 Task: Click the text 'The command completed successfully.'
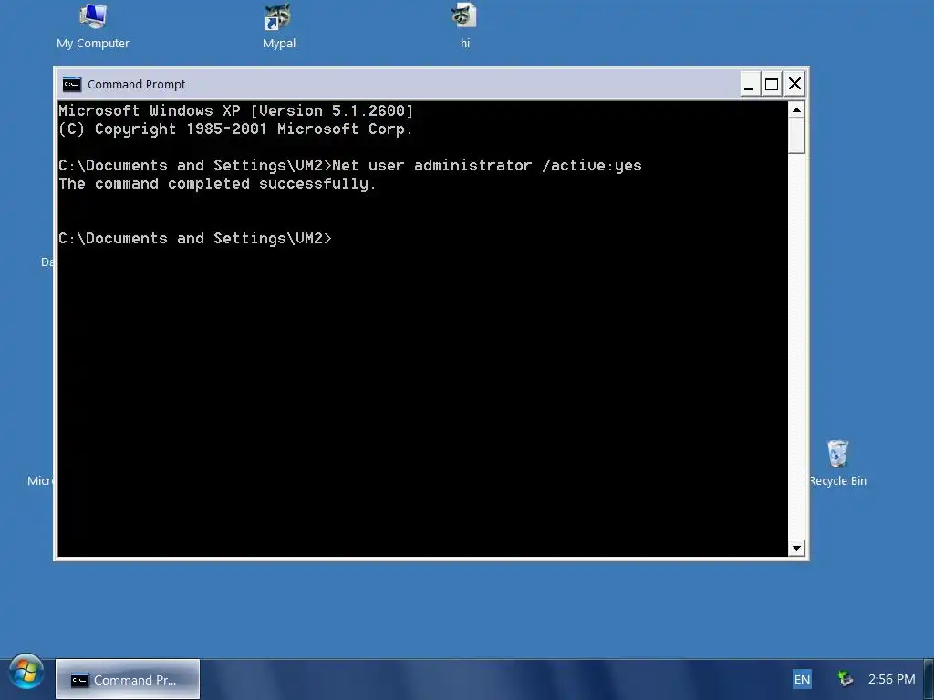pyautogui.click(x=217, y=184)
